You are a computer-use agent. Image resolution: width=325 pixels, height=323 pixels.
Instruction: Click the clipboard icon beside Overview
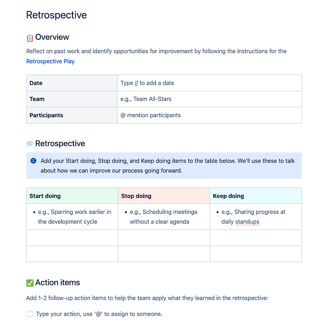coord(30,38)
